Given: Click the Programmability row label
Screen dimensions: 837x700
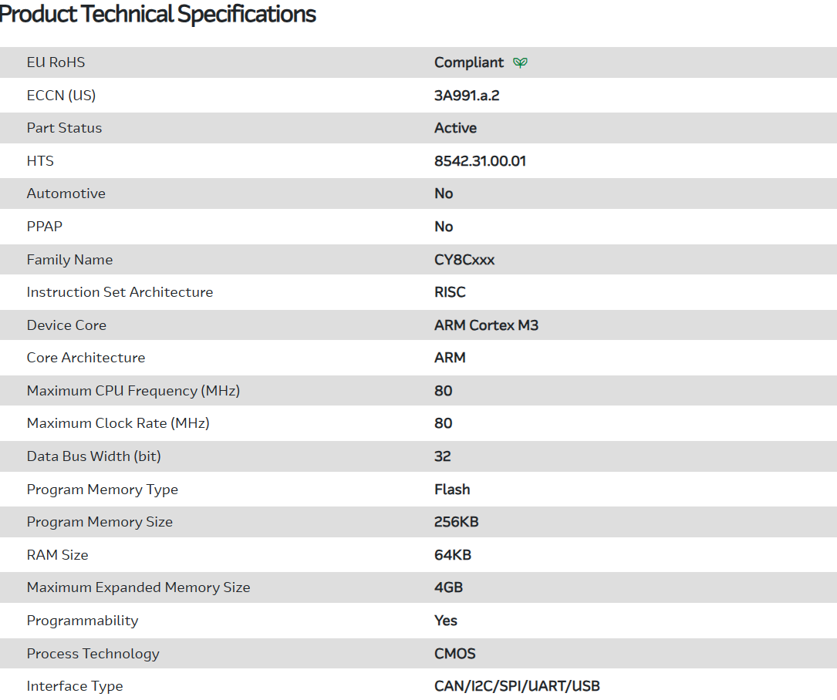Looking at the screenshot, I should (x=83, y=621).
